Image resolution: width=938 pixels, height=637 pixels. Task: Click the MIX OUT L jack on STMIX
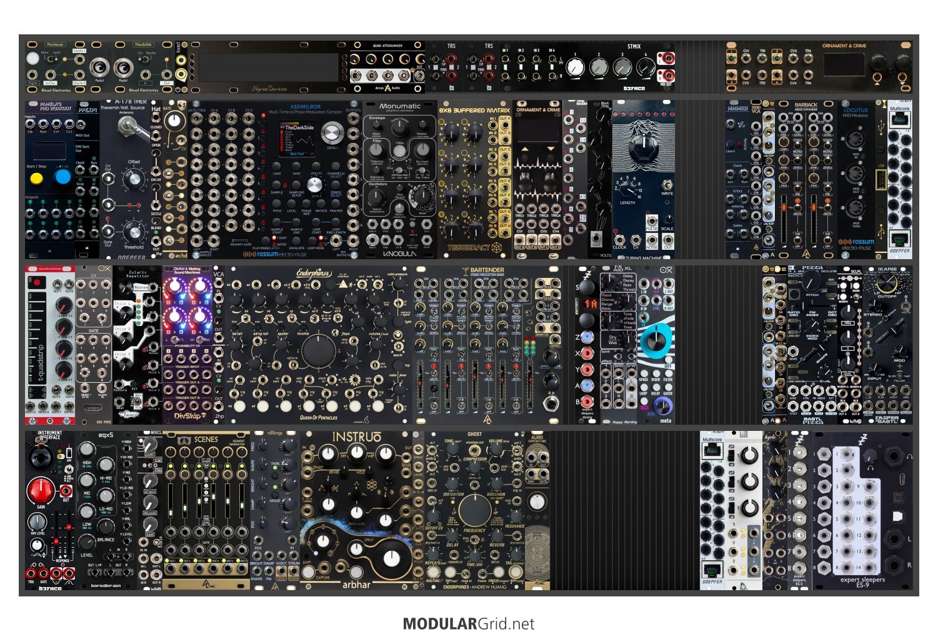[668, 59]
